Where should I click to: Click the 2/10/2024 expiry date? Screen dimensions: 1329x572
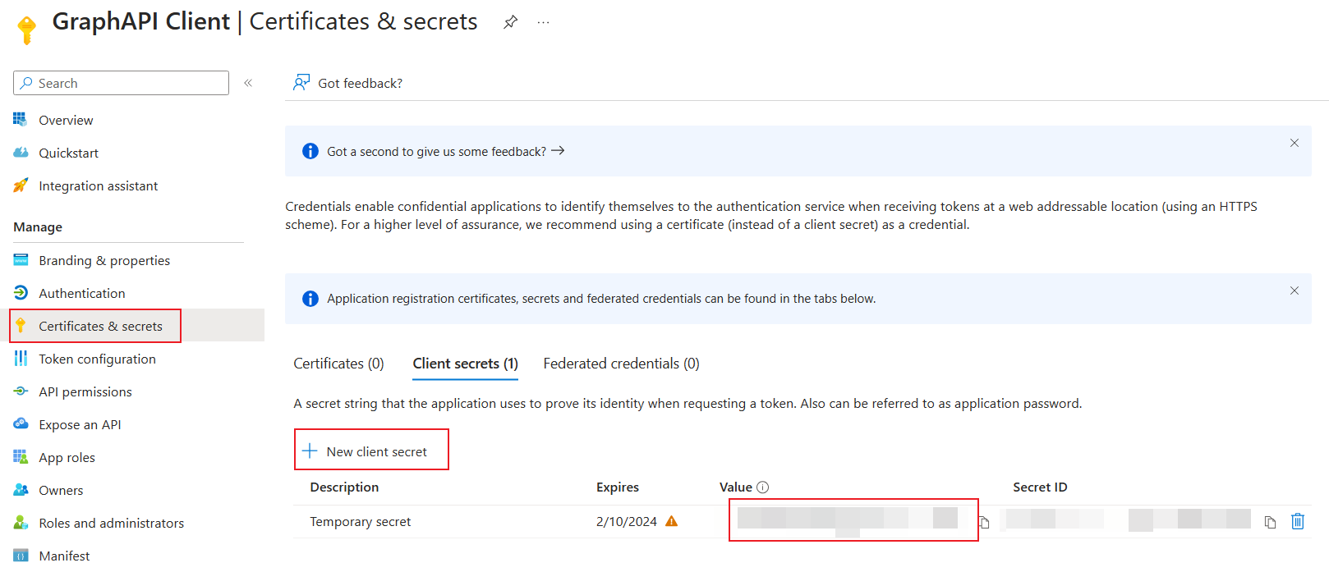tap(627, 521)
